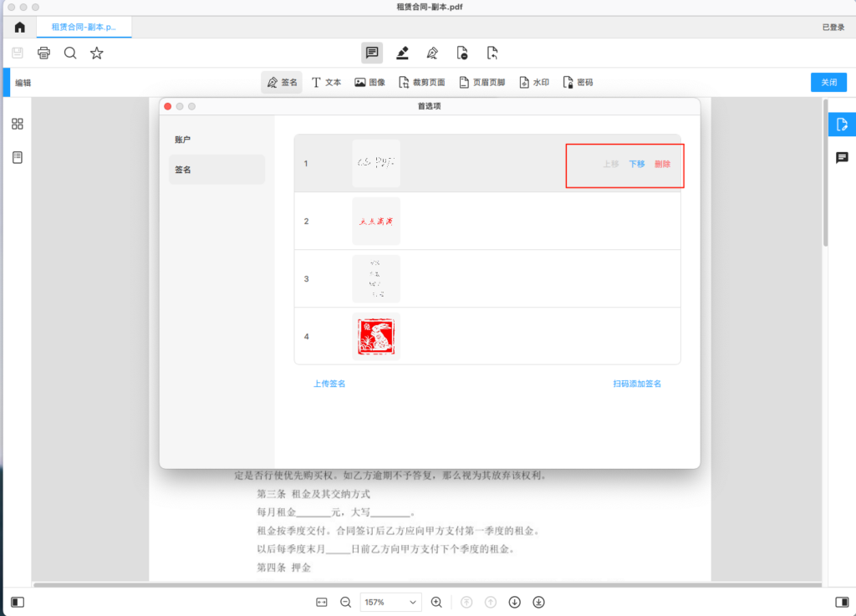The height and width of the screenshot is (616, 856).
Task: Click the print icon in toolbar
Action: click(x=43, y=53)
